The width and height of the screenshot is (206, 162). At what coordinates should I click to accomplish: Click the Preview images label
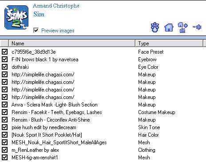[x=58, y=31]
